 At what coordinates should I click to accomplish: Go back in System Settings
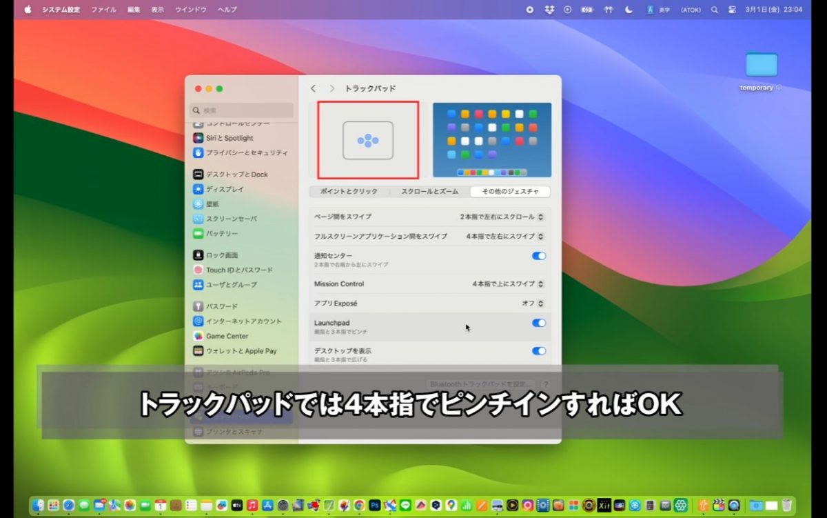pos(314,88)
